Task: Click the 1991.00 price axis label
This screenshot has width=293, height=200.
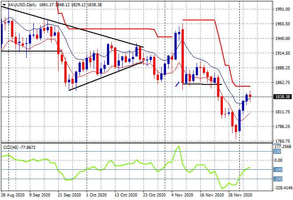Action: (x=282, y=9)
